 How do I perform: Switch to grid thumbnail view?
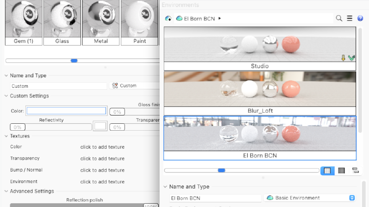point(327,170)
